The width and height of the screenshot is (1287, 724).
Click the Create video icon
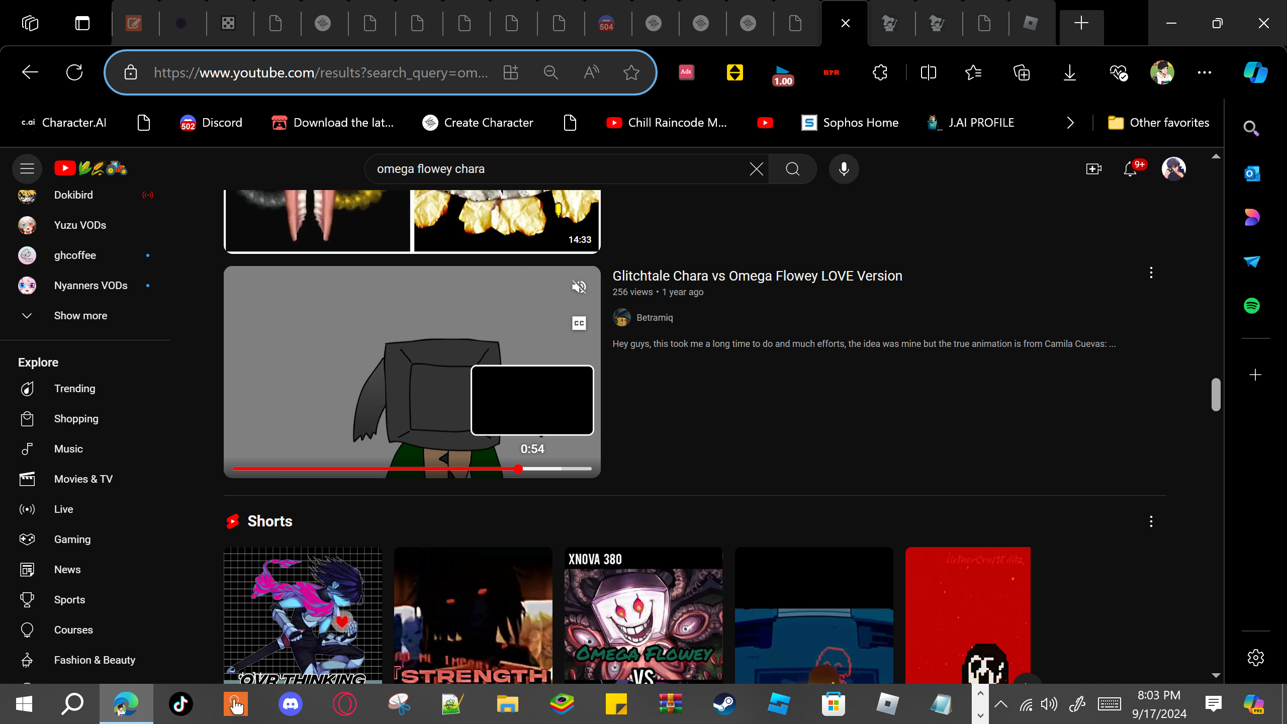(x=1093, y=169)
